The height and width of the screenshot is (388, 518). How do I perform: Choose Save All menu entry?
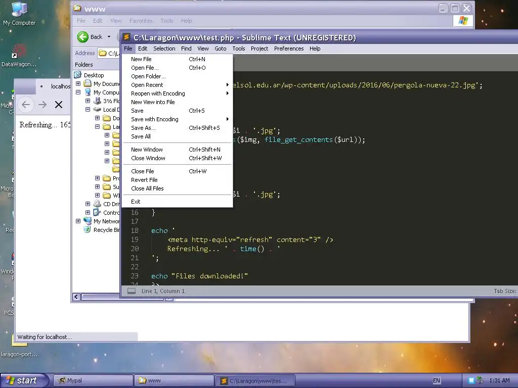click(x=177, y=136)
